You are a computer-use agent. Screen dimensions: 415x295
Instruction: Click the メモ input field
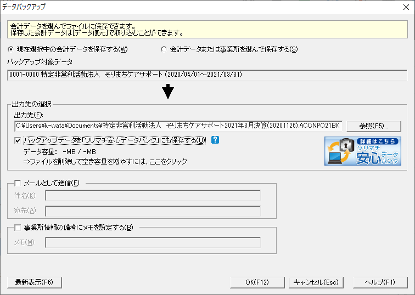(x=153, y=242)
